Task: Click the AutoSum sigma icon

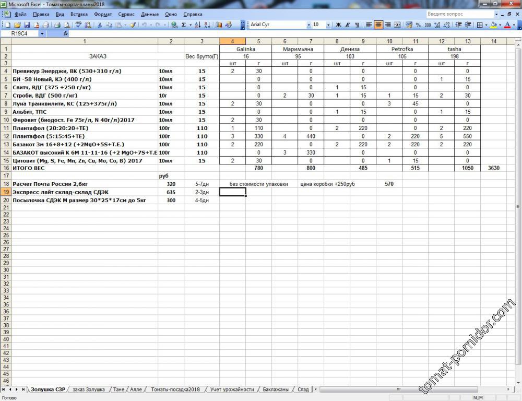Action: click(184, 25)
